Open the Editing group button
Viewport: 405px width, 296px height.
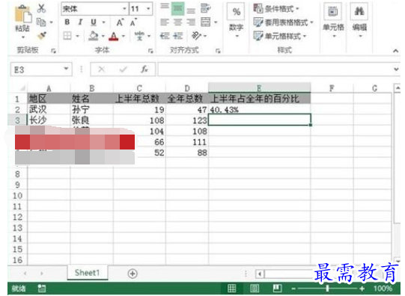coord(359,22)
